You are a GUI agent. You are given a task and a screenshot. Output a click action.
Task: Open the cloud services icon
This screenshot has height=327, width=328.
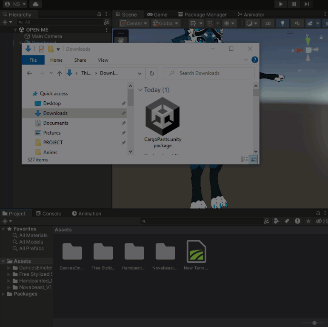tap(35, 4)
